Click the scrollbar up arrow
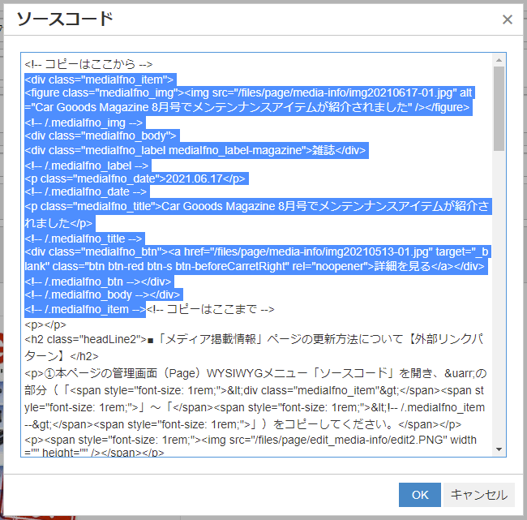Viewport: 527px width, 520px height. click(x=499, y=60)
